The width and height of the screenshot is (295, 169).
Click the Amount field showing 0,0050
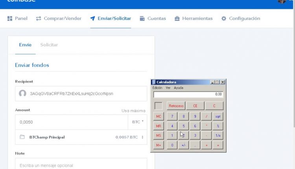click(72, 122)
